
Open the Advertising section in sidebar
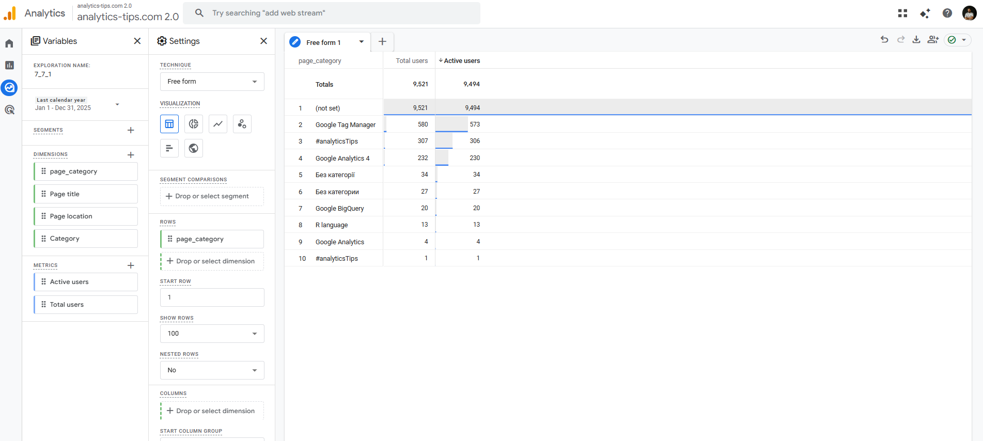click(x=9, y=109)
